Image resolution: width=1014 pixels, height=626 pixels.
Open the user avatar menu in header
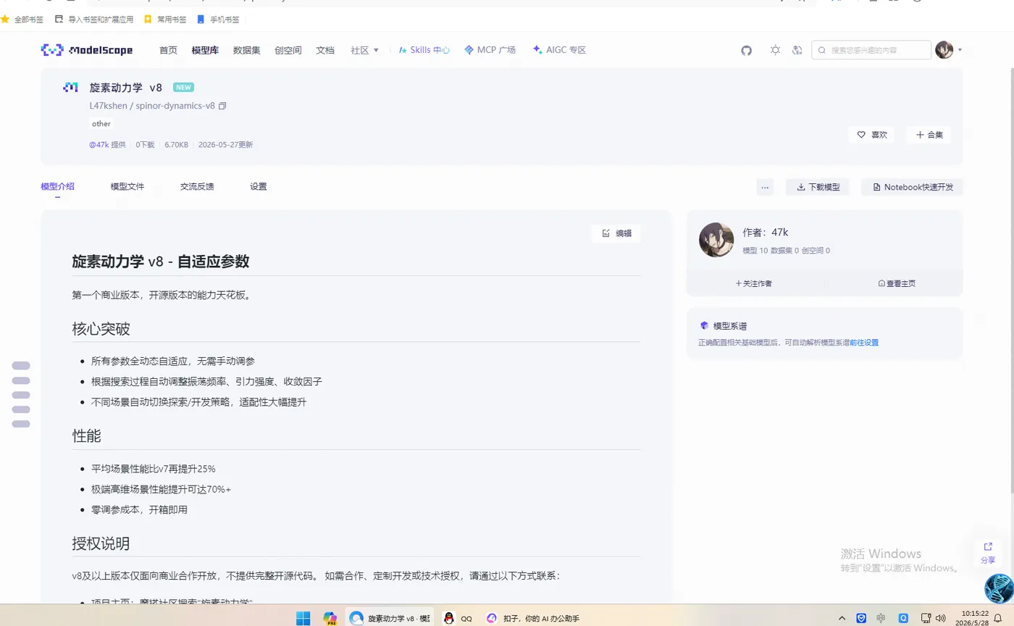[x=944, y=50]
